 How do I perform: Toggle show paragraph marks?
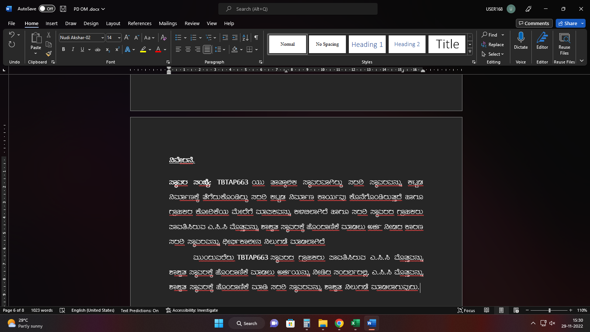tap(256, 38)
